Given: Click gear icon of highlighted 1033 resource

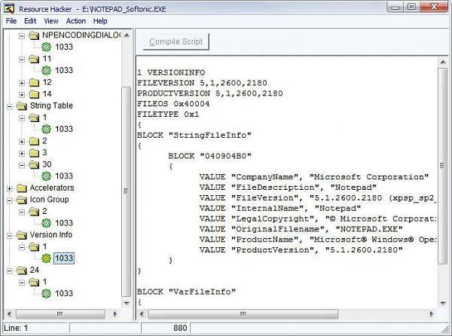Looking at the screenshot, I should (x=46, y=258).
